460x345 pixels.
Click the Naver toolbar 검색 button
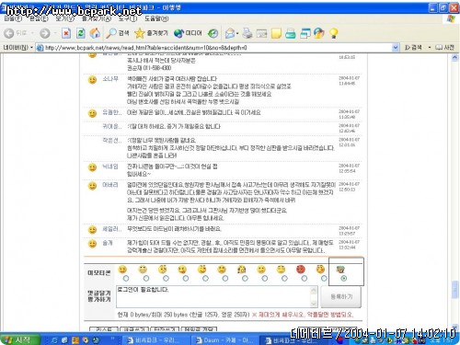pos(413,48)
